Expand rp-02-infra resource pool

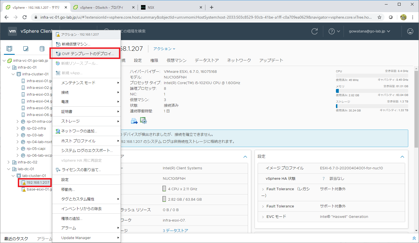point(18,128)
